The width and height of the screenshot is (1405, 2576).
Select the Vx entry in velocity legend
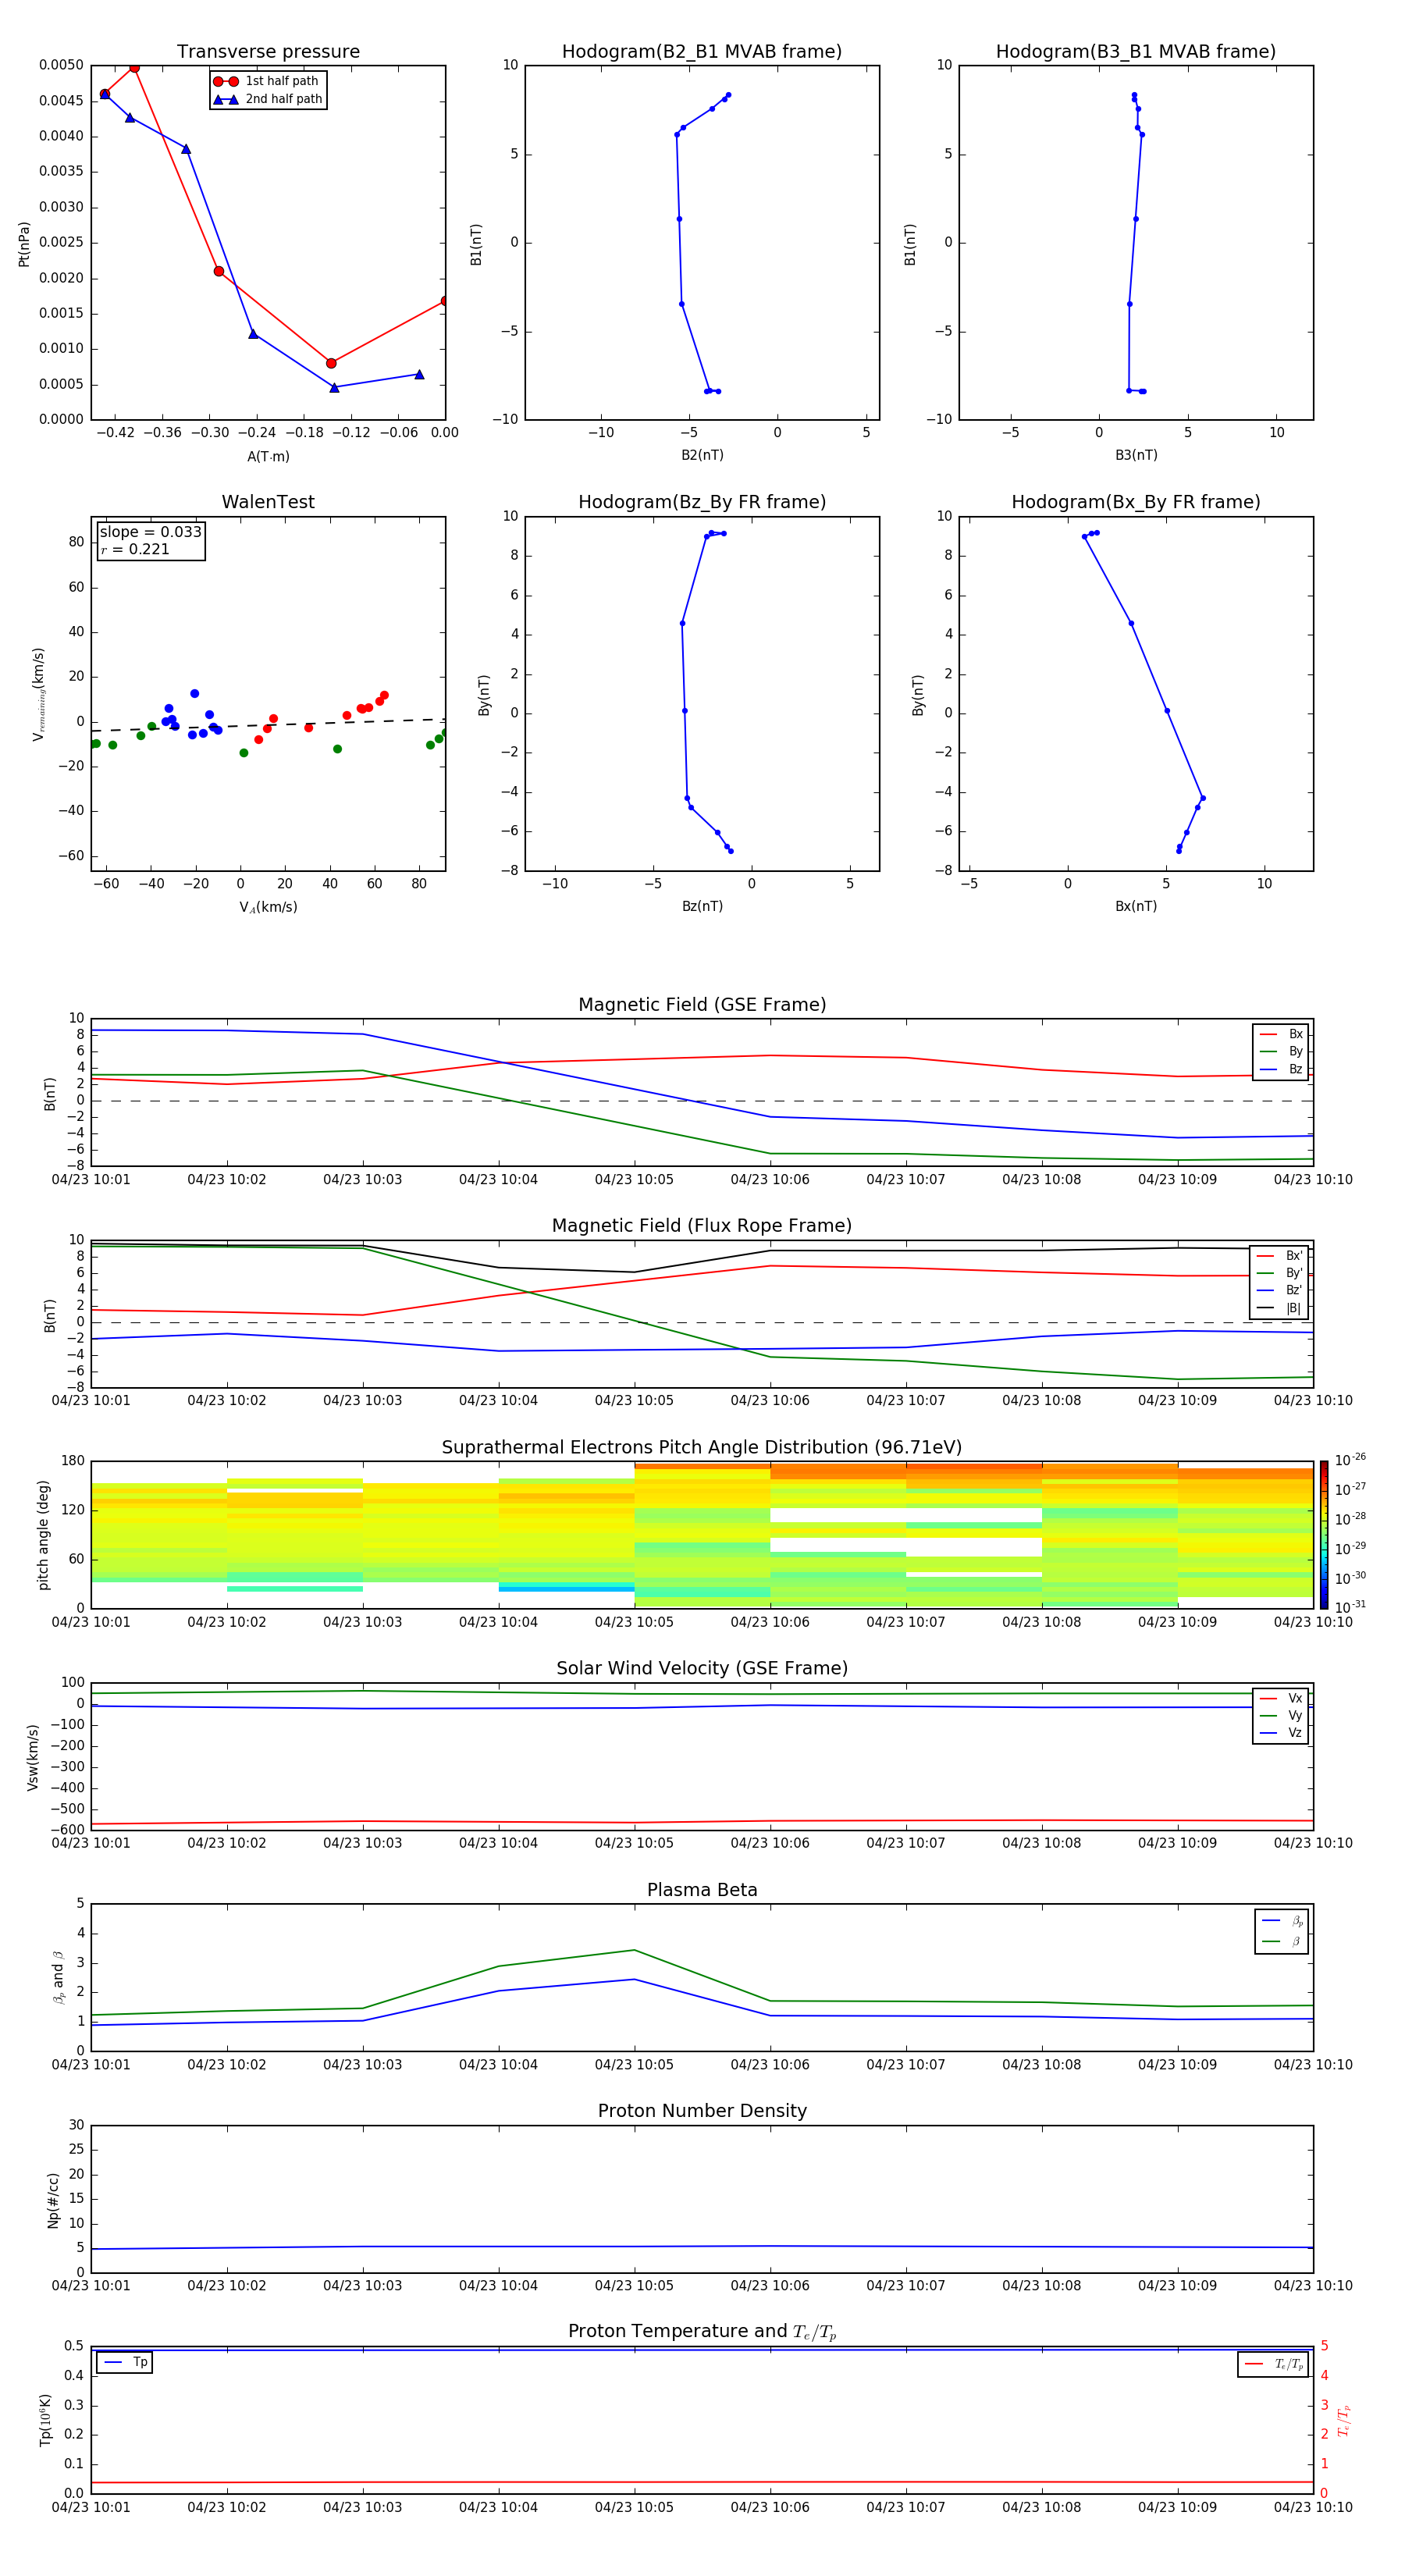pyautogui.click(x=1281, y=1698)
